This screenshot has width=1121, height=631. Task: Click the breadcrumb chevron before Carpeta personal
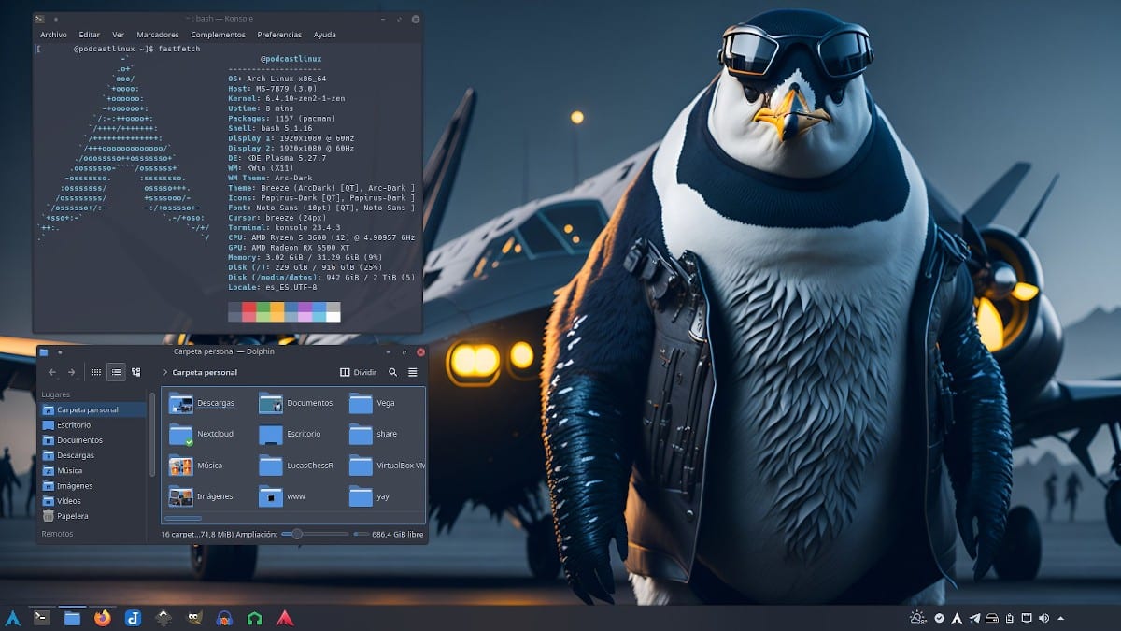click(x=165, y=372)
